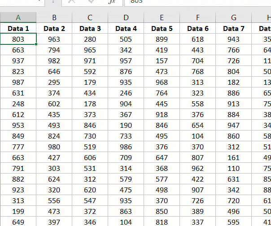Click the cell containing 248

pyautogui.click(x=18, y=104)
